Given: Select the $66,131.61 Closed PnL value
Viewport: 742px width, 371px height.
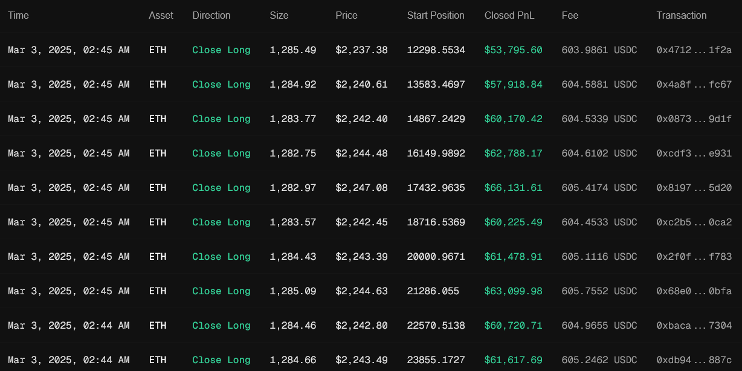Looking at the screenshot, I should [513, 188].
